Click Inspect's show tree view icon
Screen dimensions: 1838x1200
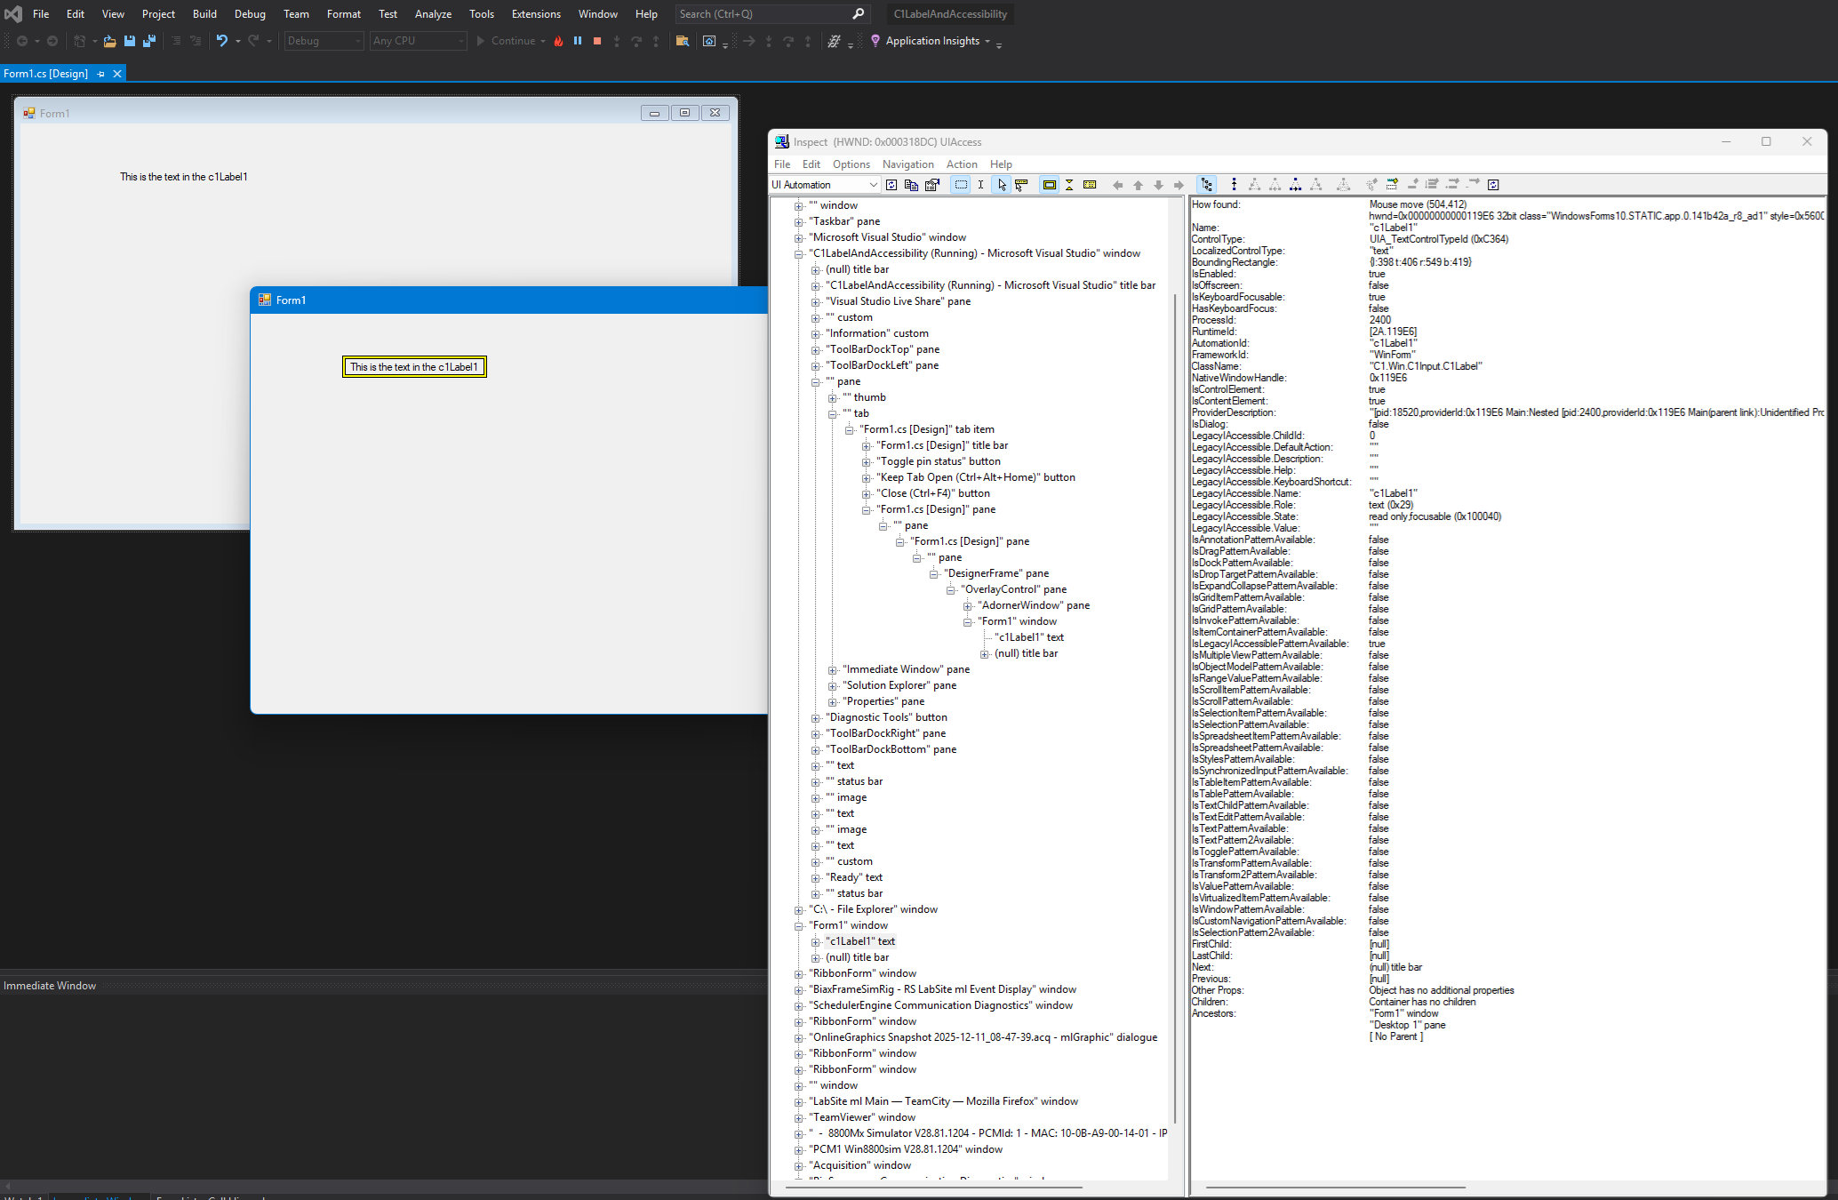tap(1206, 185)
